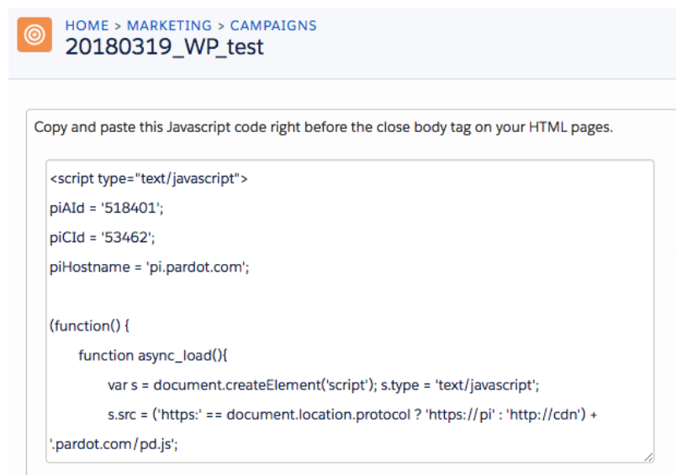Grab the text area resize handle
This screenshot has height=476, width=677.
(648, 457)
